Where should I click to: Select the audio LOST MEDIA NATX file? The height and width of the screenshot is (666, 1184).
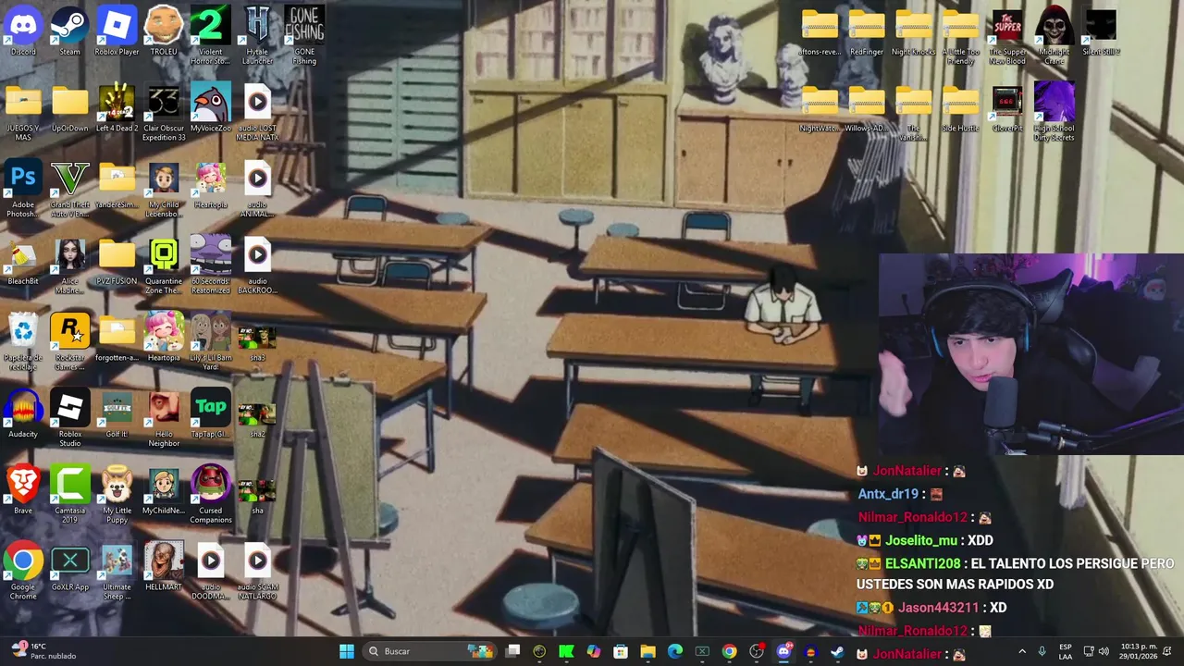tap(257, 113)
